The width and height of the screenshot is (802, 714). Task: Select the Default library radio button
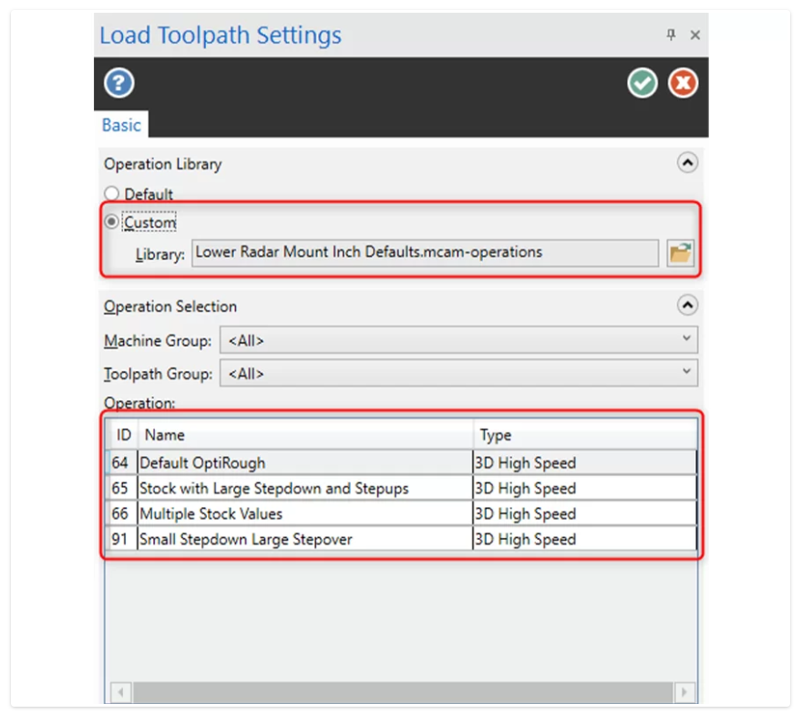(x=111, y=193)
